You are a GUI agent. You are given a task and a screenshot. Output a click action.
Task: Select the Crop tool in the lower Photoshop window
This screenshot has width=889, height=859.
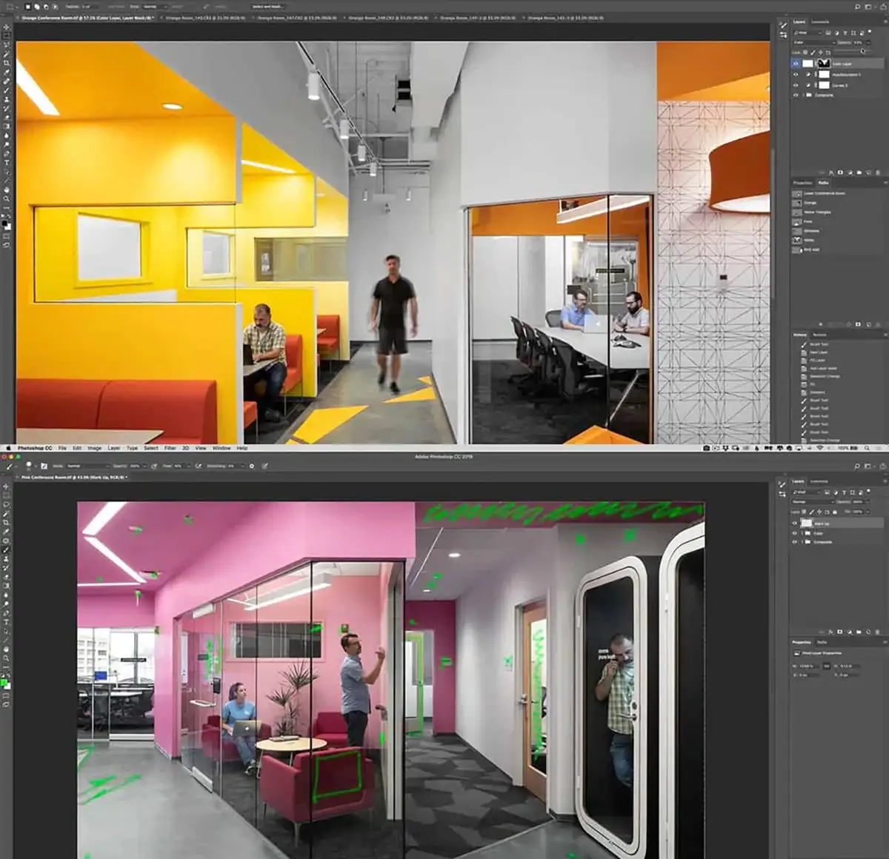7,522
